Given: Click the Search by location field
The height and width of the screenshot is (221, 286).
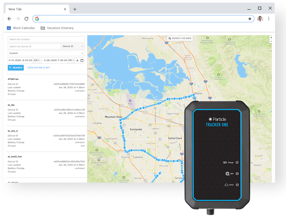Looking at the screenshot, I should [46, 39].
